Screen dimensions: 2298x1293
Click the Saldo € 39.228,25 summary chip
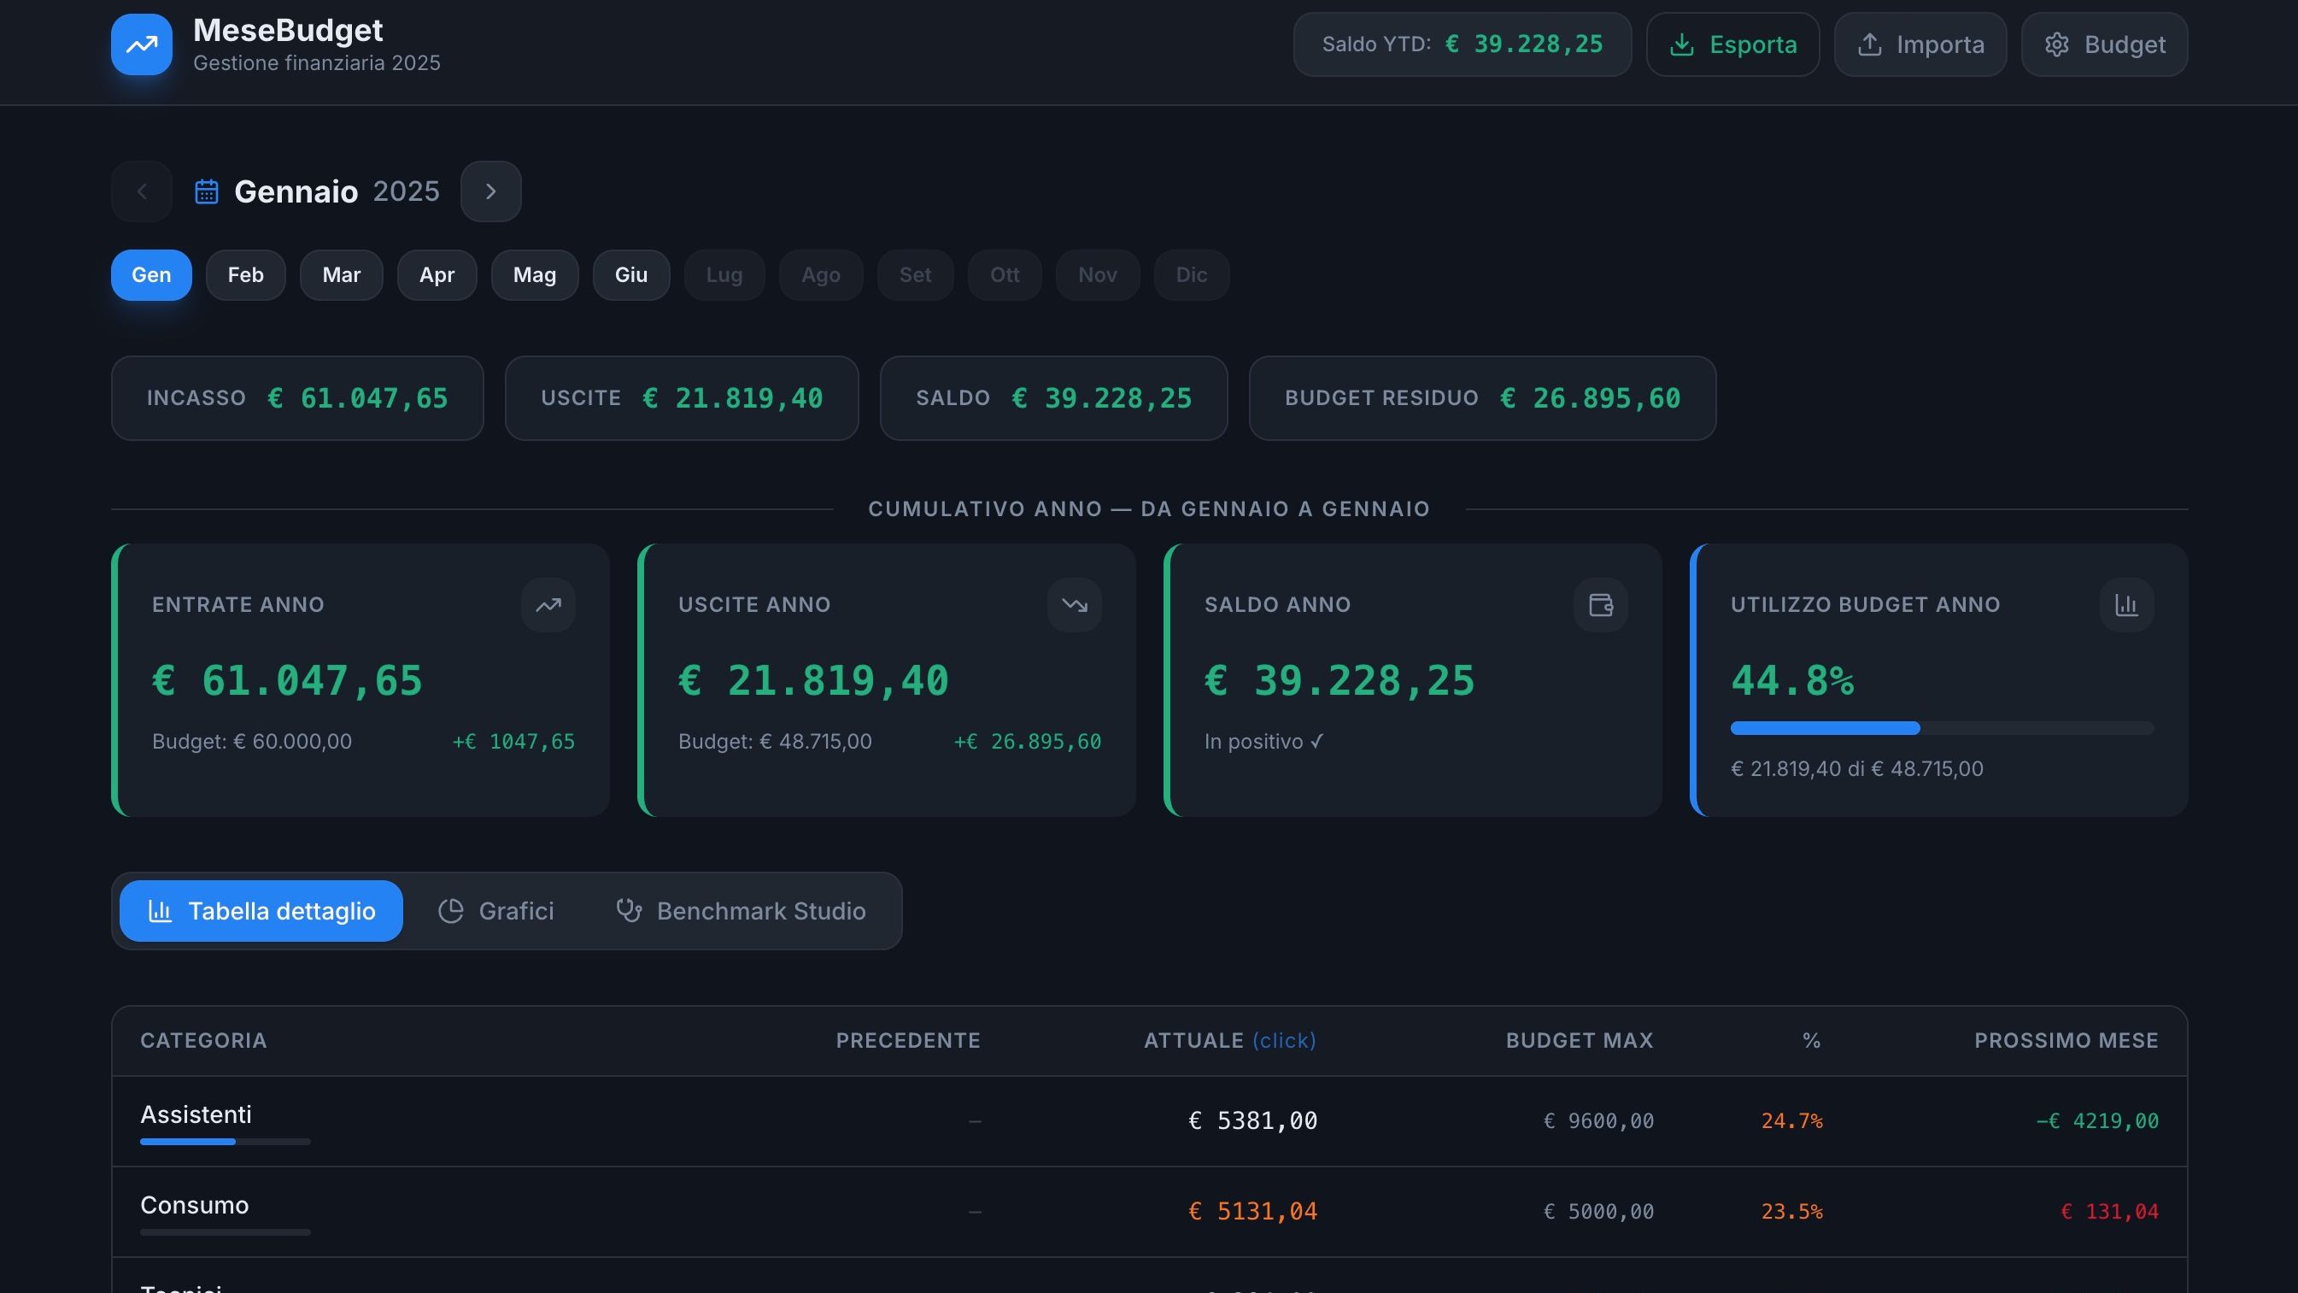[1053, 398]
